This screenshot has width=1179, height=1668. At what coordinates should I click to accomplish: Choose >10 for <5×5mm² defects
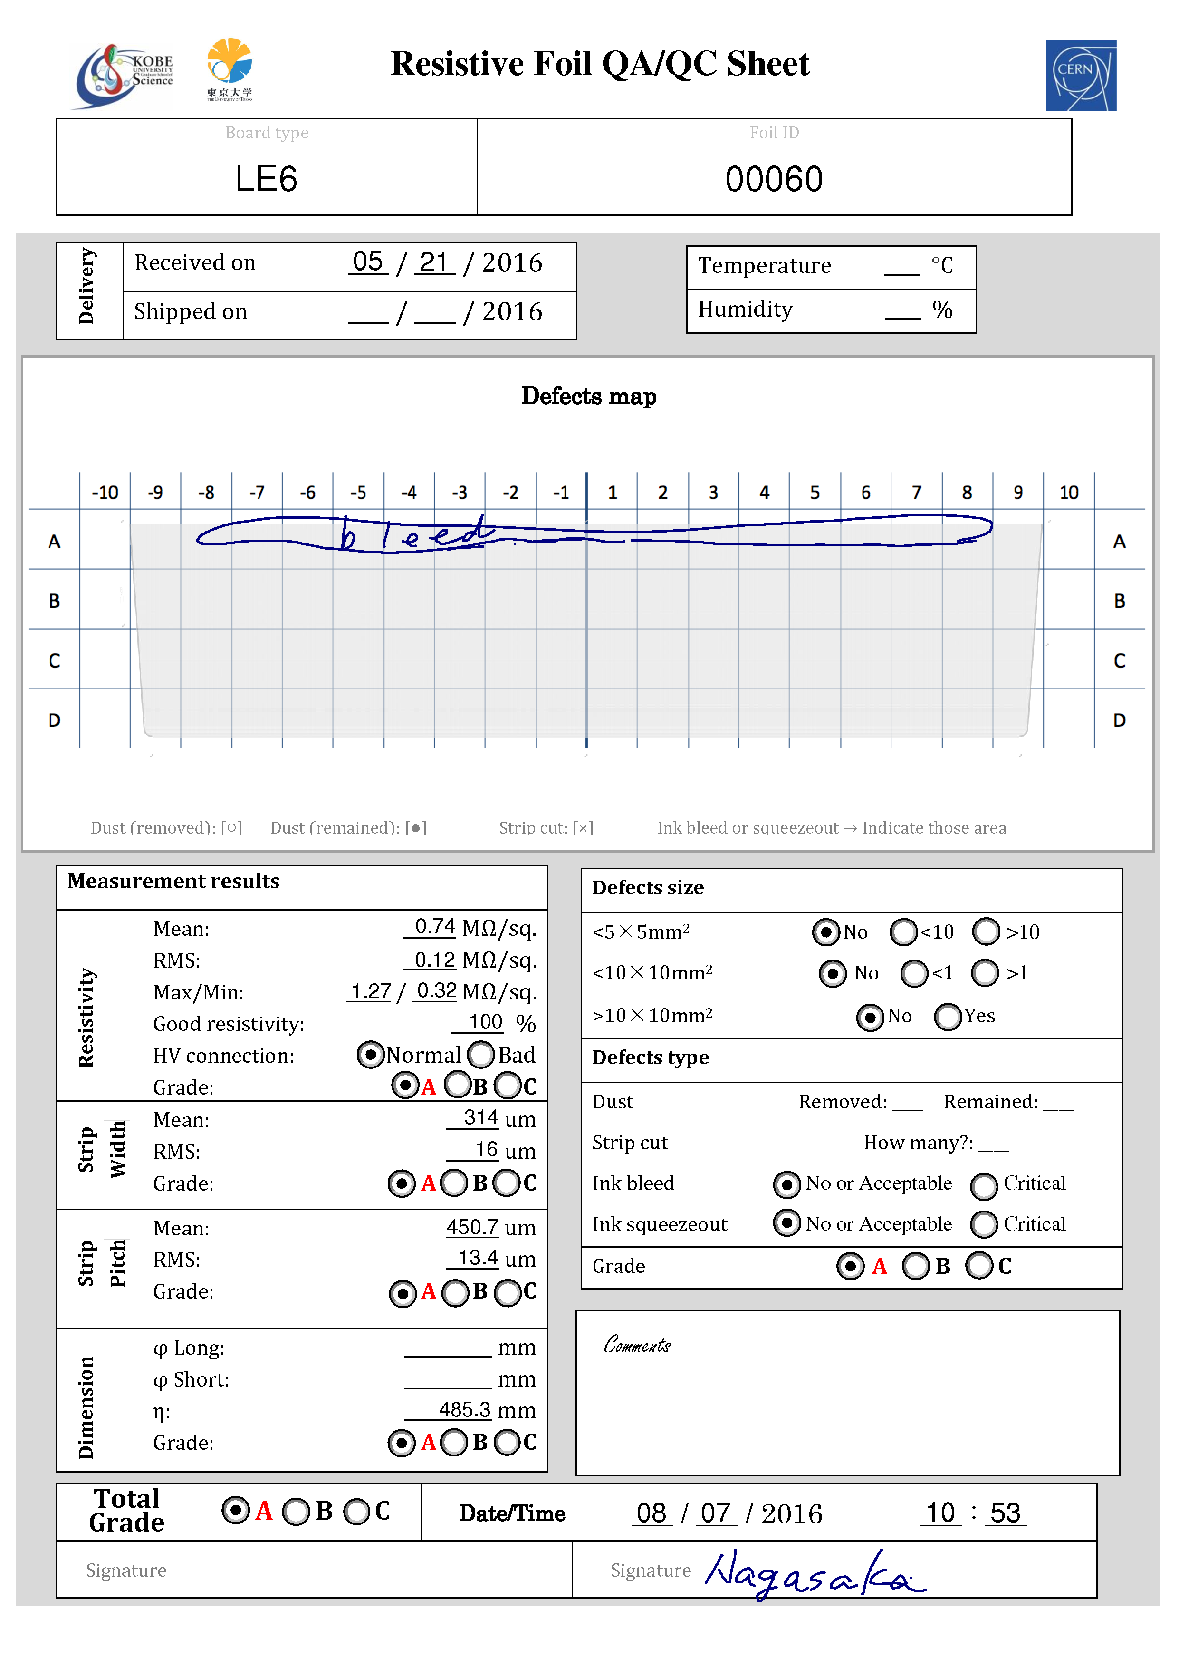[x=987, y=931]
